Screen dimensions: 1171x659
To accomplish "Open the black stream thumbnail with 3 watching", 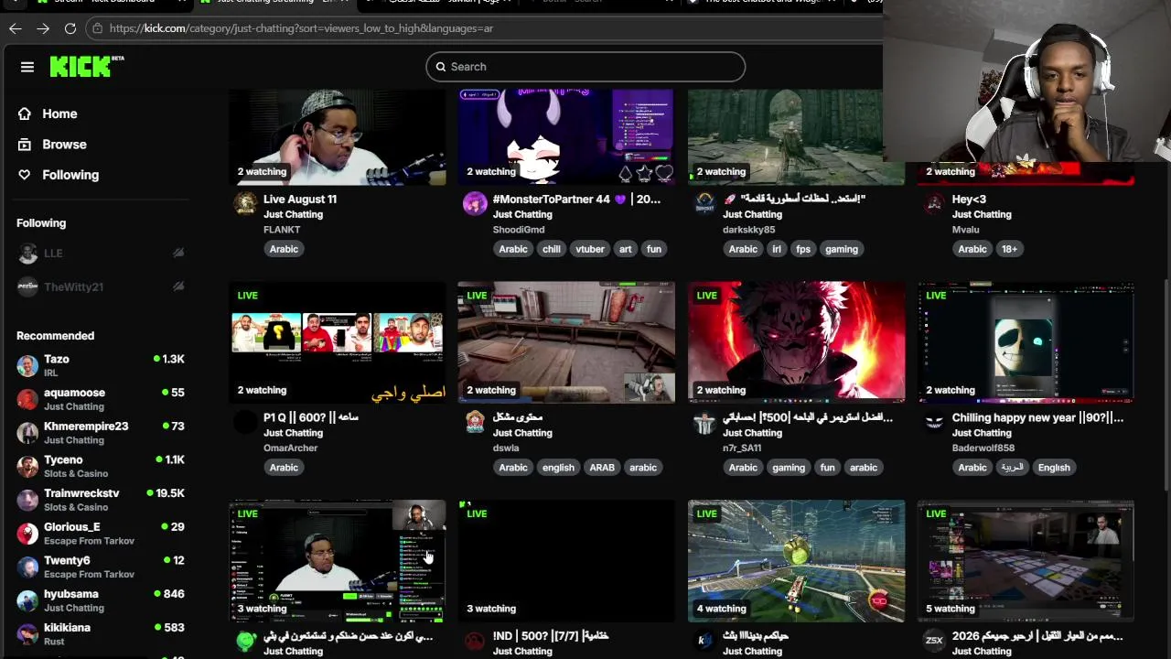I will click(566, 561).
